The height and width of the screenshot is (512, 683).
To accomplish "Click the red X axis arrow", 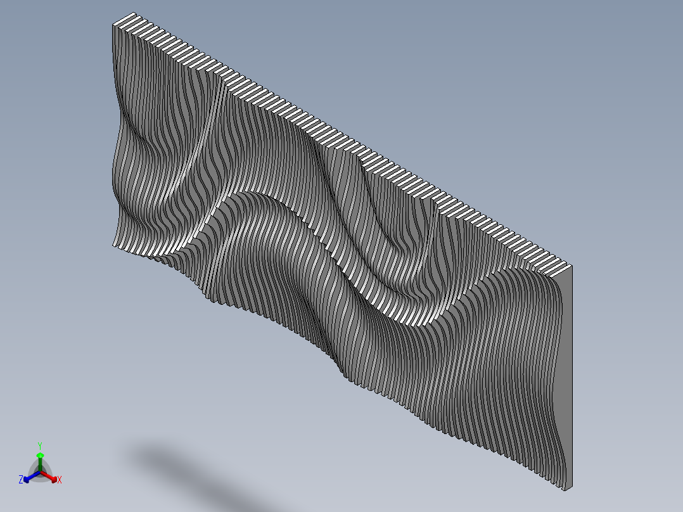I will pos(53,478).
